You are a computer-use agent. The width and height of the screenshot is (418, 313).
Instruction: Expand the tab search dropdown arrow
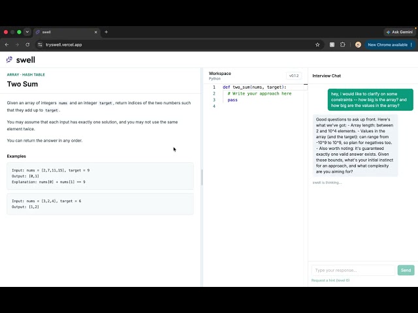tap(27, 32)
